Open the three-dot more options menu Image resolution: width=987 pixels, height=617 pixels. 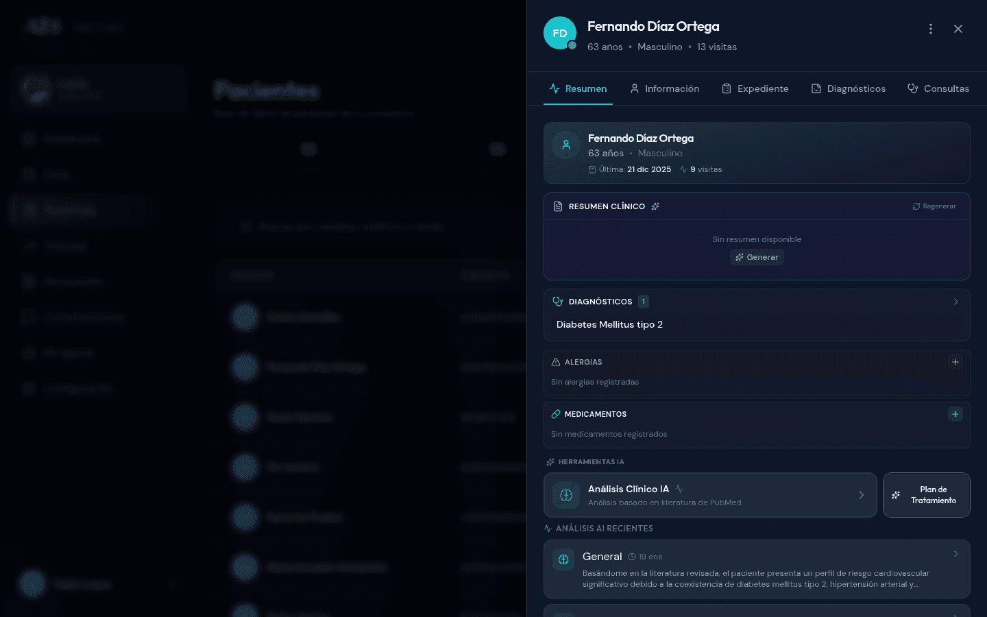930,29
